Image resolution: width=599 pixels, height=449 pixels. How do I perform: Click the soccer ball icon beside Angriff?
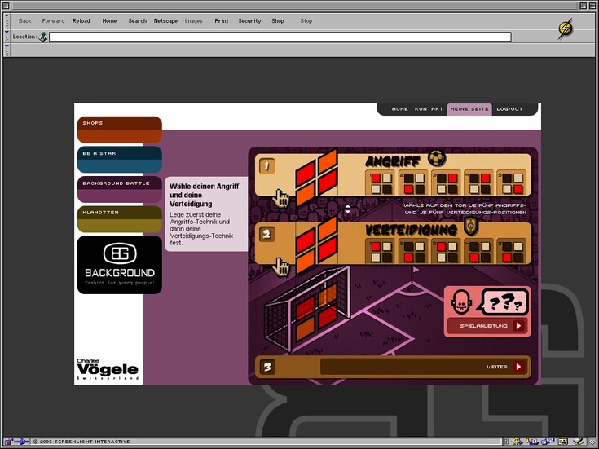[437, 157]
